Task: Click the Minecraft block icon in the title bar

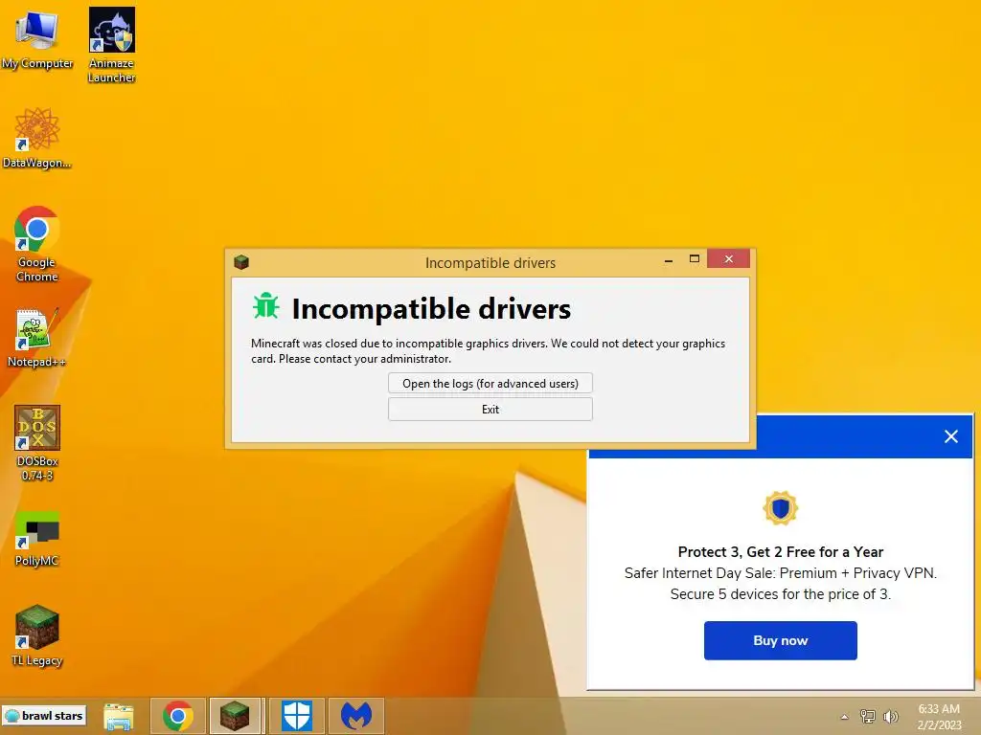Action: [241, 262]
